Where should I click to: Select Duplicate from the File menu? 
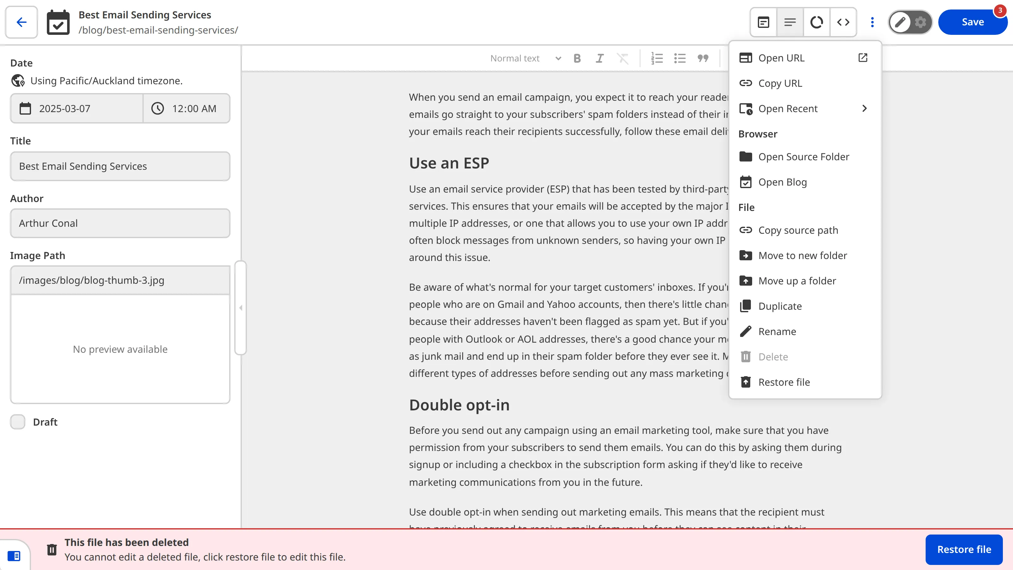805,306
